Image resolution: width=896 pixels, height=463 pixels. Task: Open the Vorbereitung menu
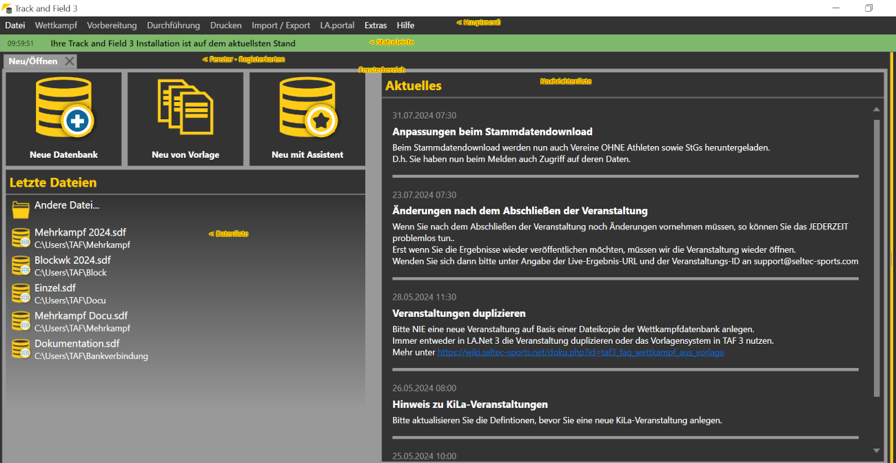(x=112, y=25)
